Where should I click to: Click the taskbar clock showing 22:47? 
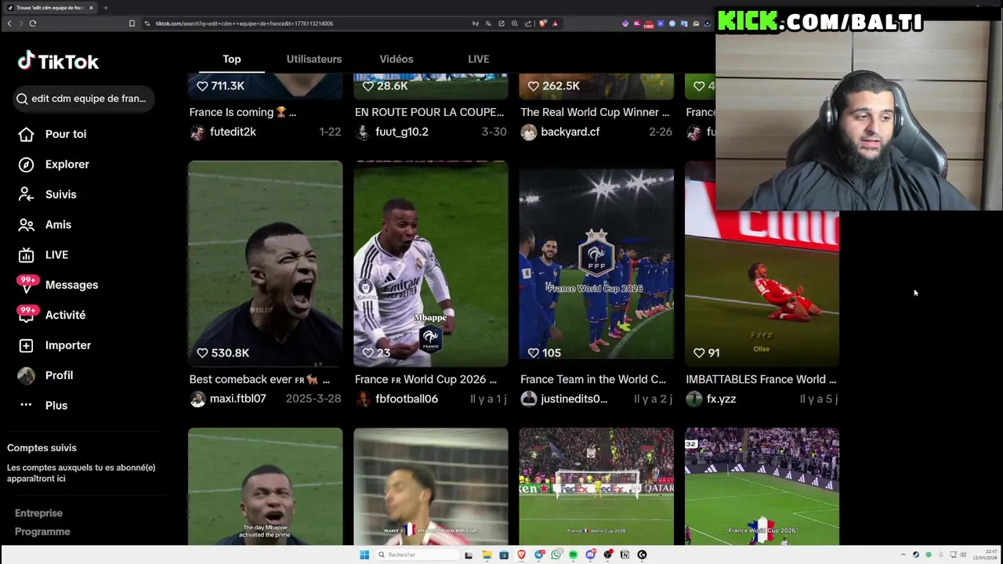(984, 555)
